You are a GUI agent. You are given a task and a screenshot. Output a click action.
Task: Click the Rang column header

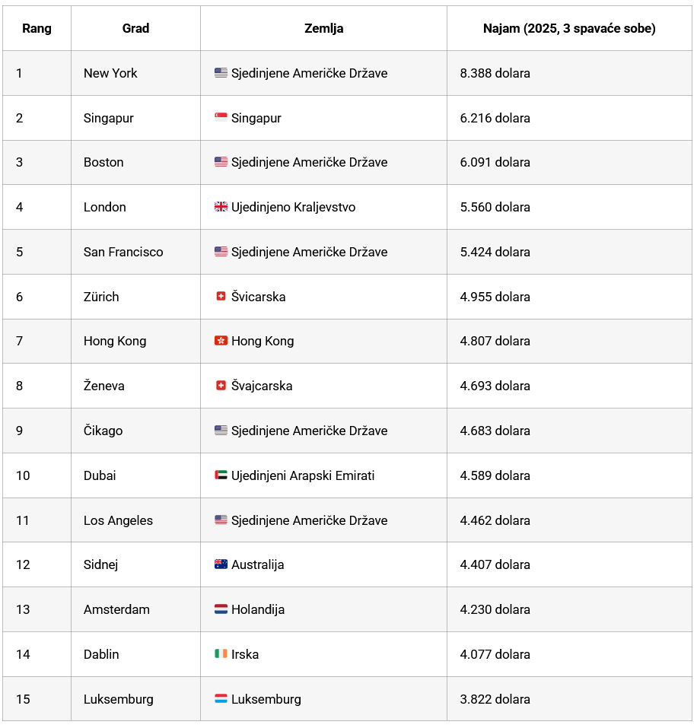(x=37, y=28)
